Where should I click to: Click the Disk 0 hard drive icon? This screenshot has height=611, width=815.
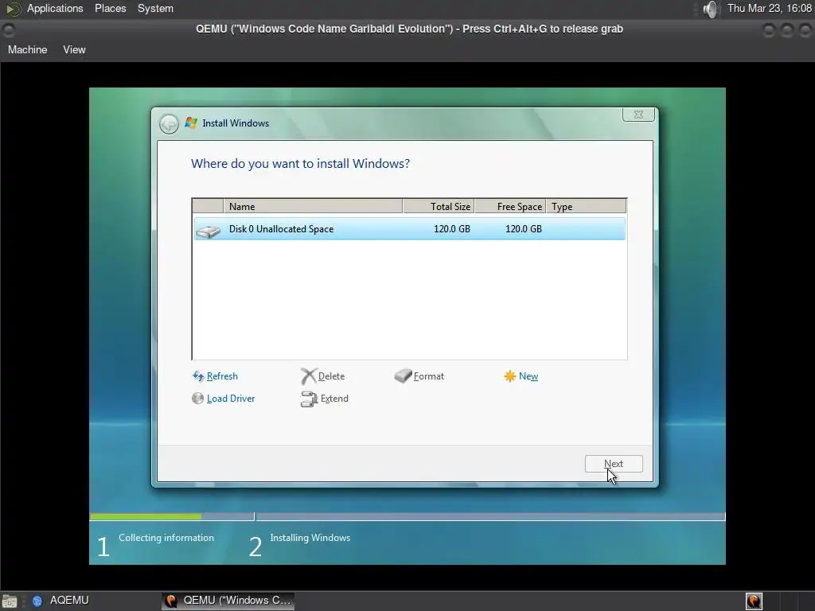(x=209, y=231)
